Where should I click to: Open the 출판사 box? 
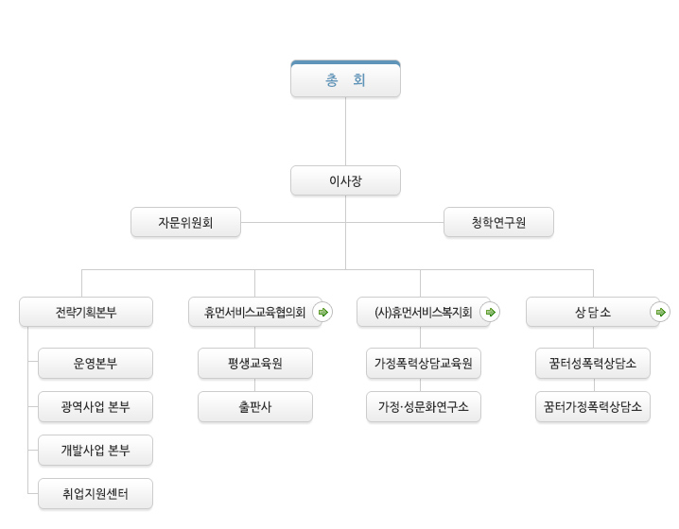point(255,407)
